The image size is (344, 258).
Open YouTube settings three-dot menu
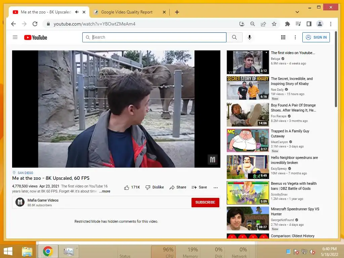click(x=295, y=37)
